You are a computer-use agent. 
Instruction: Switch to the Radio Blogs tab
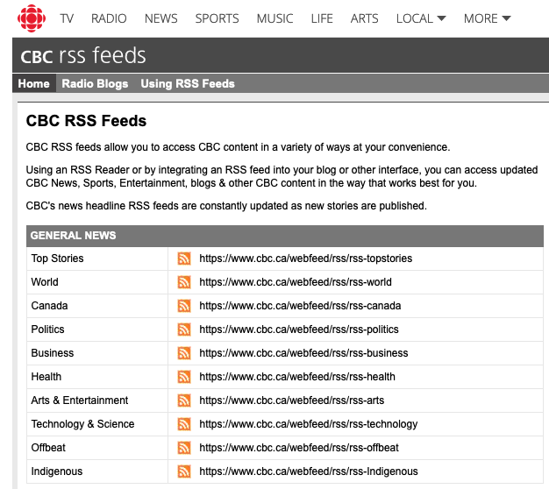(x=95, y=83)
